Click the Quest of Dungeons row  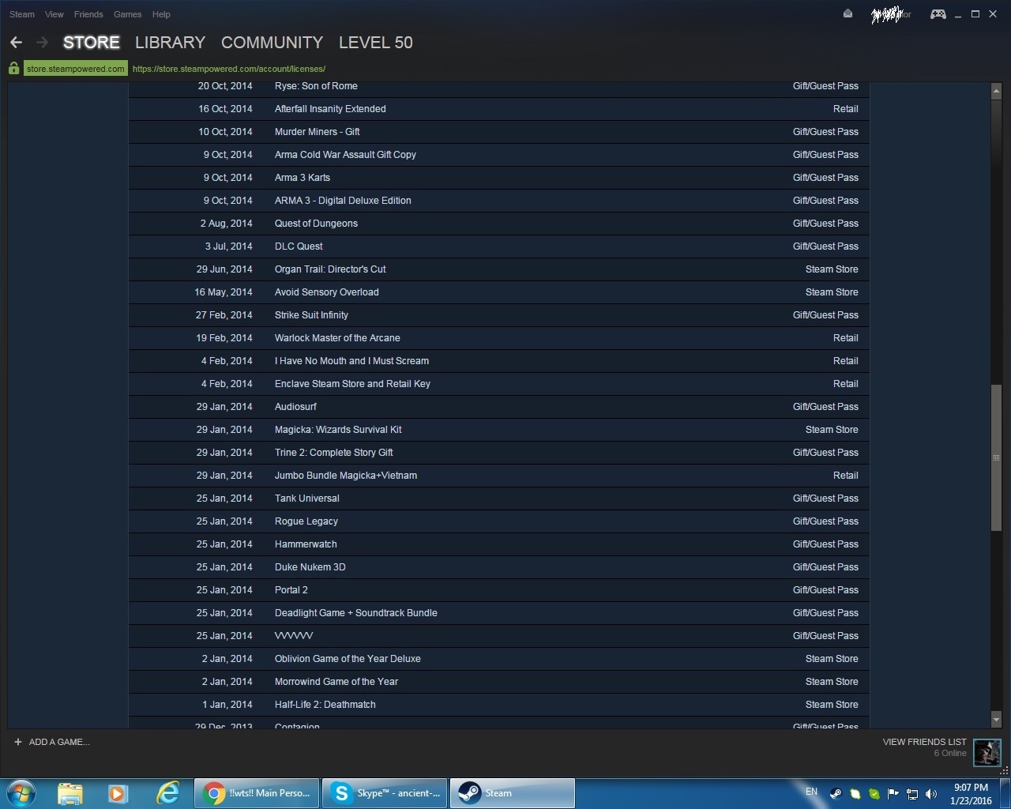tap(499, 224)
